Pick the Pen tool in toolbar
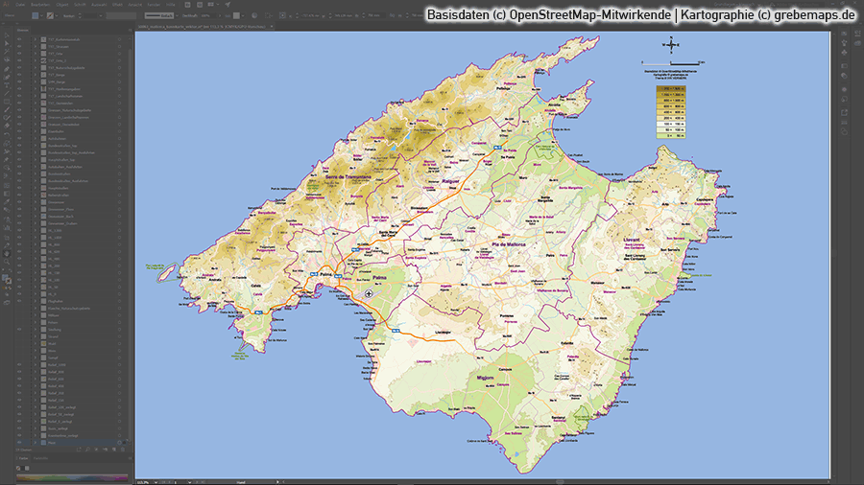The image size is (864, 485). (7, 69)
